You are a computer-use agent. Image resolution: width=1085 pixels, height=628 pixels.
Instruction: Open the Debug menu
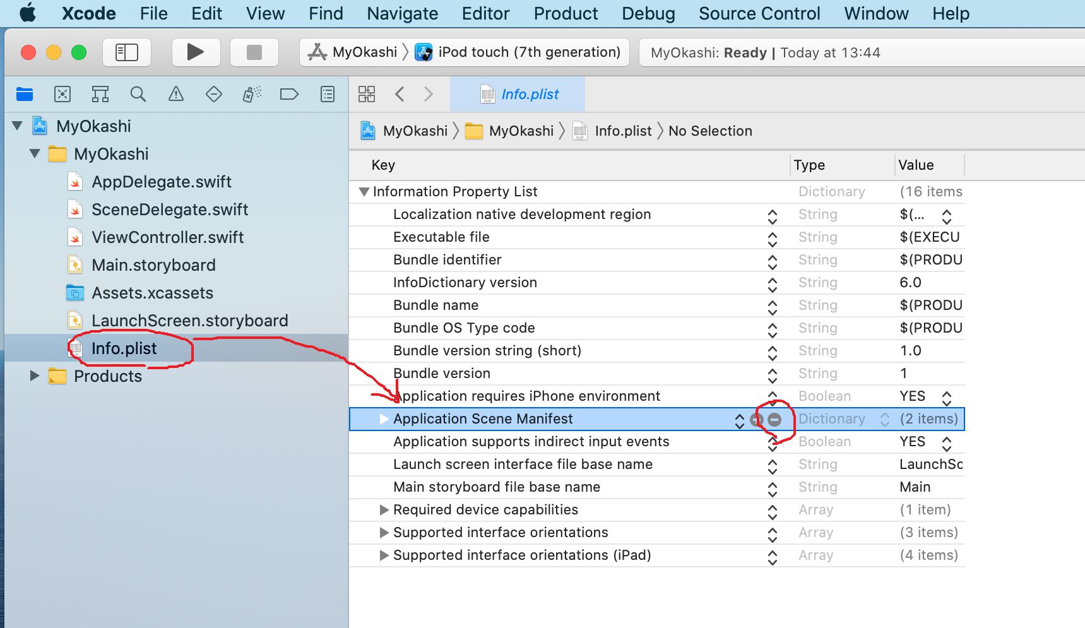point(648,13)
